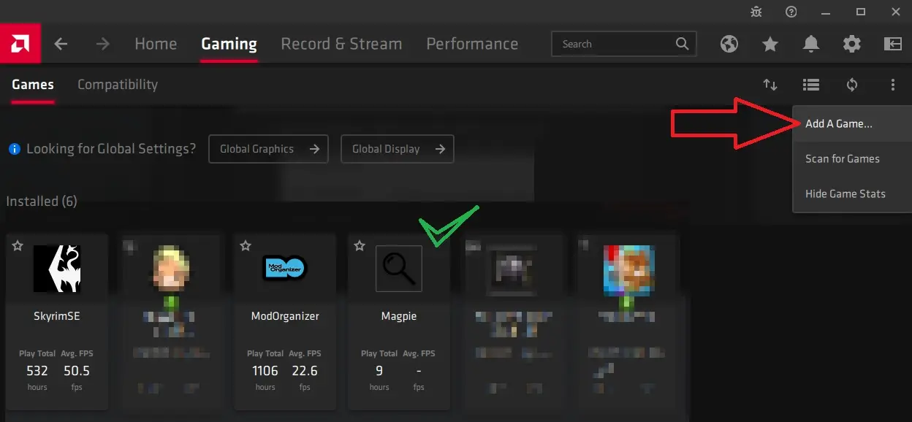Open the ModOrganizer game thumbnail
This screenshot has width=912, height=422.
click(x=285, y=269)
